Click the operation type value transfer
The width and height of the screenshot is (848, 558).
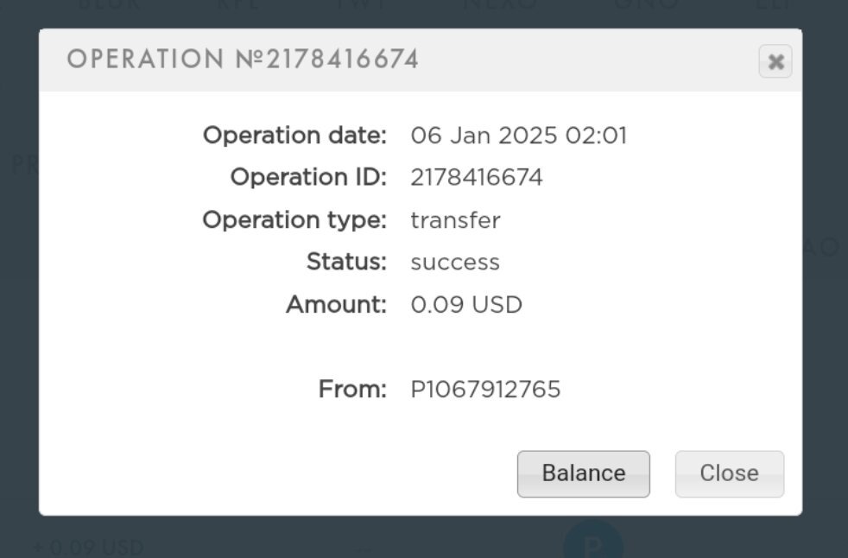coord(455,220)
